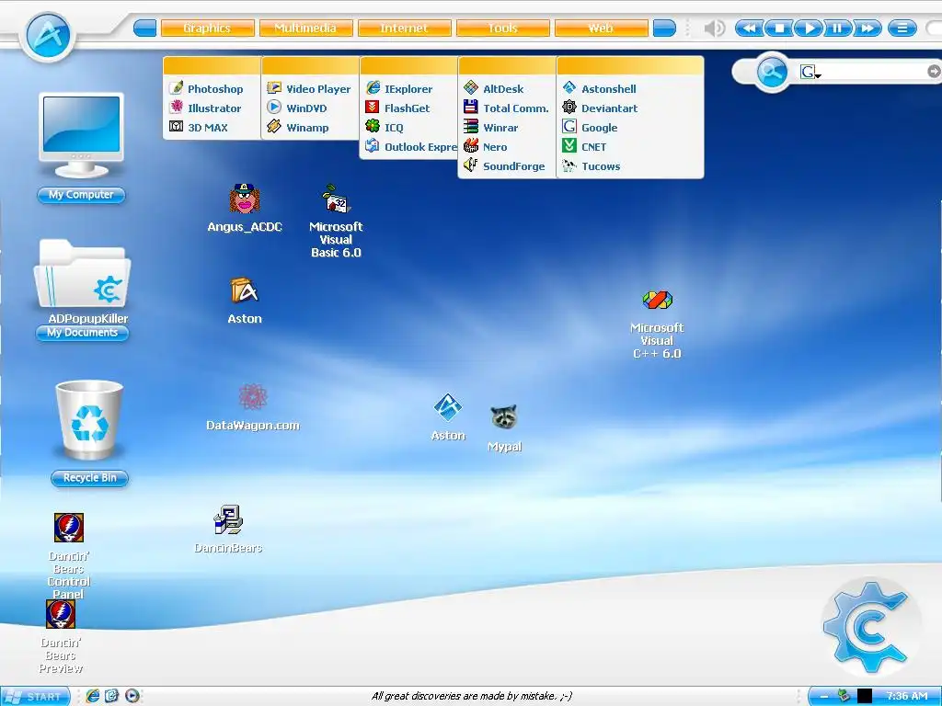Select the orange Aston desktop shortcut

(245, 301)
